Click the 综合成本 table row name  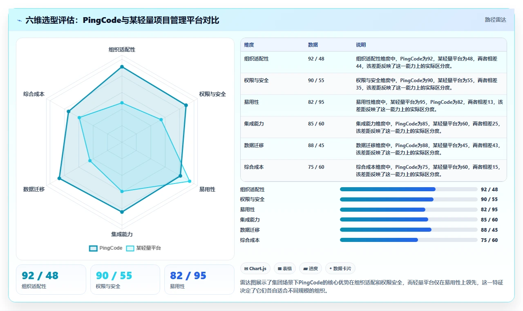tap(254, 167)
